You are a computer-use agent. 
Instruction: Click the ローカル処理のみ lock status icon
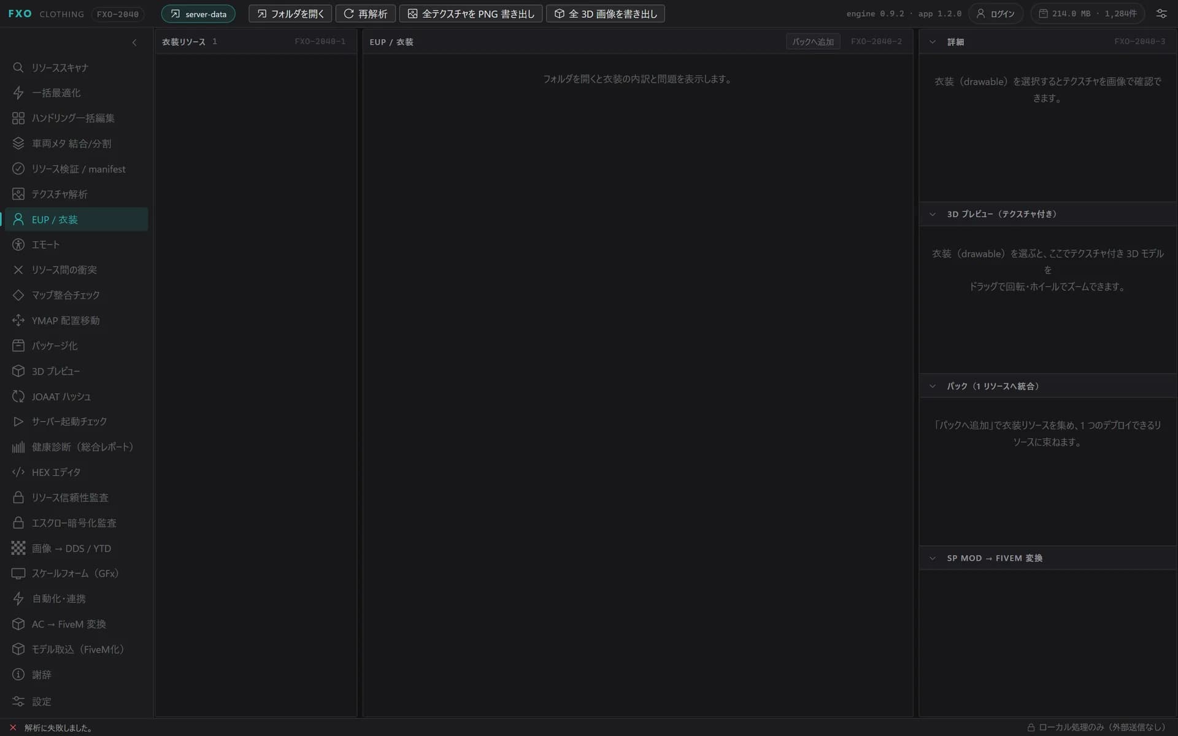(x=1031, y=727)
